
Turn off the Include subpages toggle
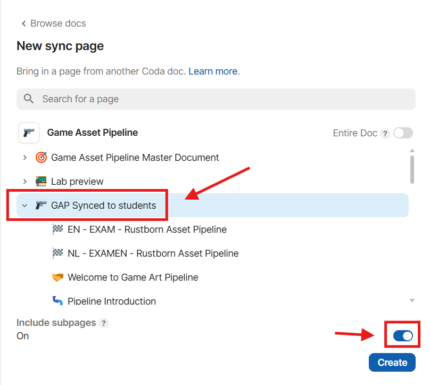[403, 335]
